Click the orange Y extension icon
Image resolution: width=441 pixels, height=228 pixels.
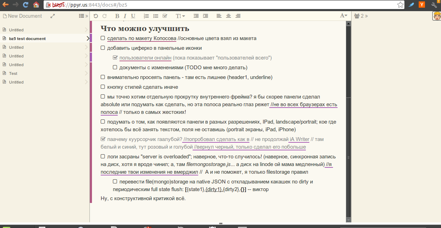[422, 5]
